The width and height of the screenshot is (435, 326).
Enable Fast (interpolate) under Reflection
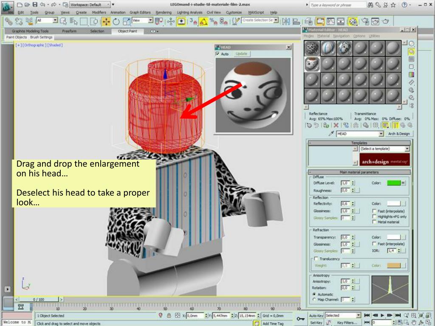click(374, 211)
